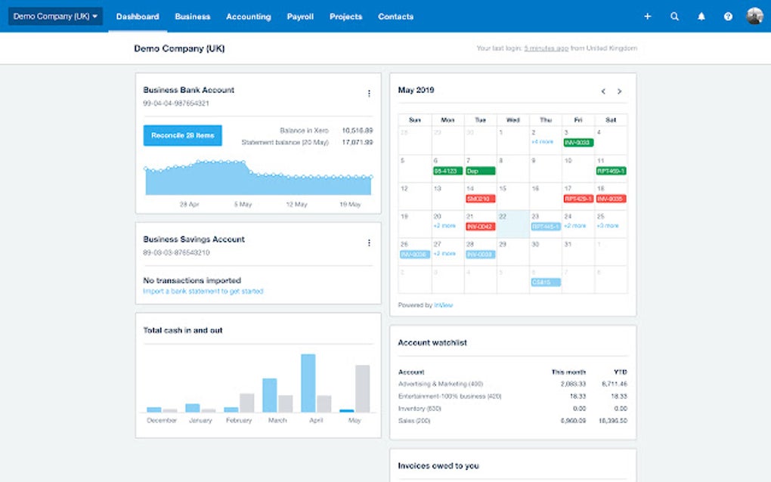Expand the Demo Company (UK) organisation dropdown
771x482 pixels.
pyautogui.click(x=56, y=16)
